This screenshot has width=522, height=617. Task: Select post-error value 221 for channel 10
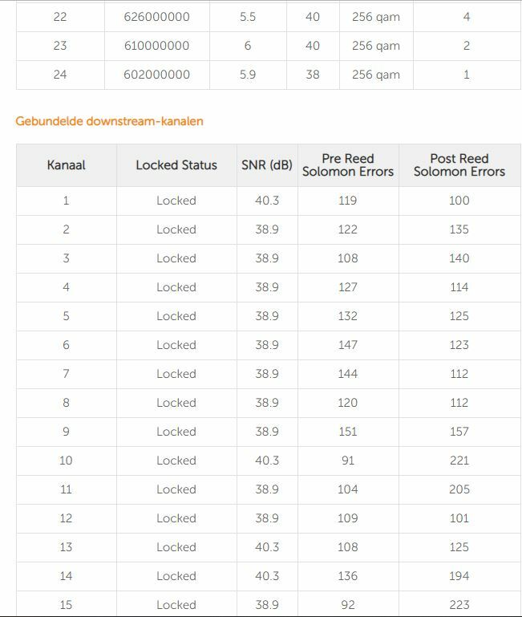click(x=459, y=461)
